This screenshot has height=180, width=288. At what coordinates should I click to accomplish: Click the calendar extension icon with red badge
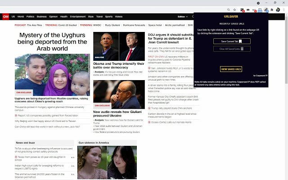tap(242, 10)
